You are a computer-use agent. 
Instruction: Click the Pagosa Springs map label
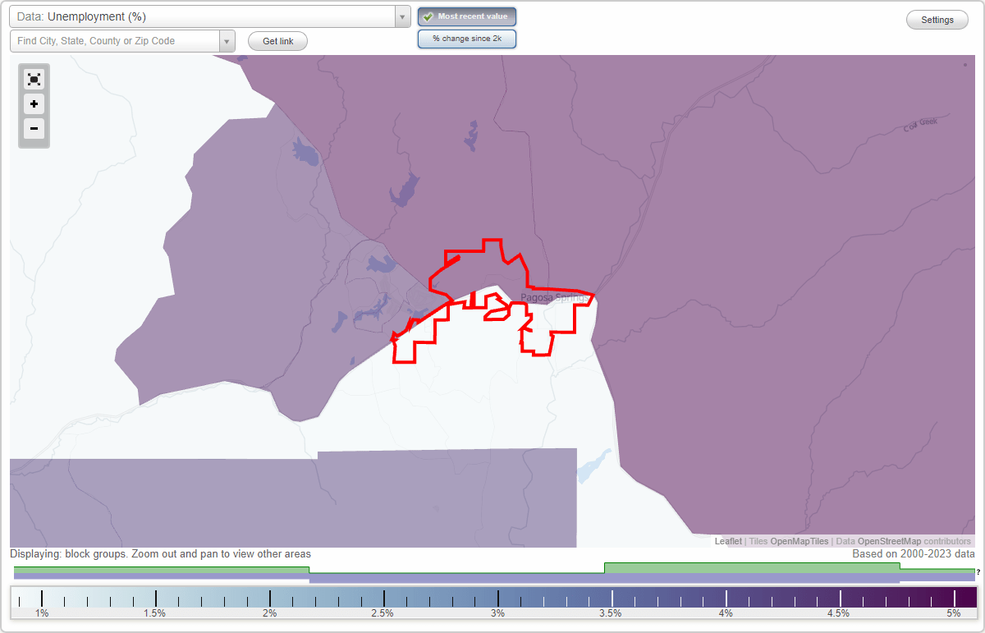pyautogui.click(x=555, y=298)
